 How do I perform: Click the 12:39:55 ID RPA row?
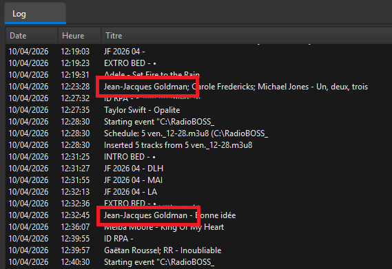pyautogui.click(x=198, y=239)
